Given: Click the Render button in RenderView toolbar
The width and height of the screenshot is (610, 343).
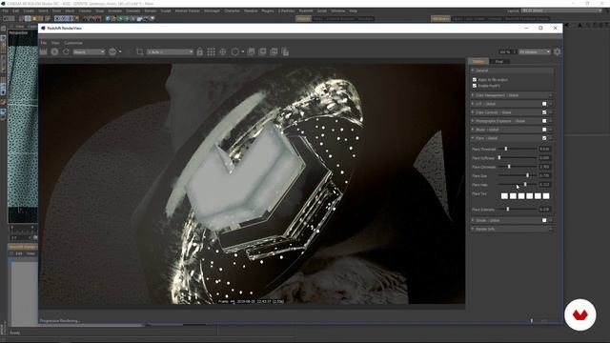Looking at the screenshot, I should point(43,51).
